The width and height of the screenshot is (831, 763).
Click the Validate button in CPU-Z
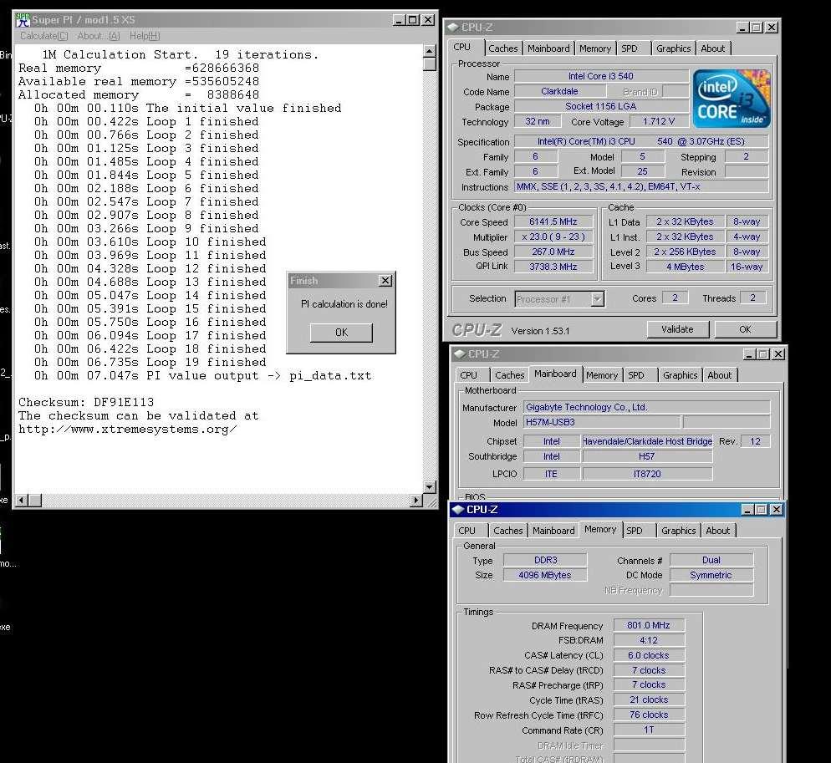677,329
